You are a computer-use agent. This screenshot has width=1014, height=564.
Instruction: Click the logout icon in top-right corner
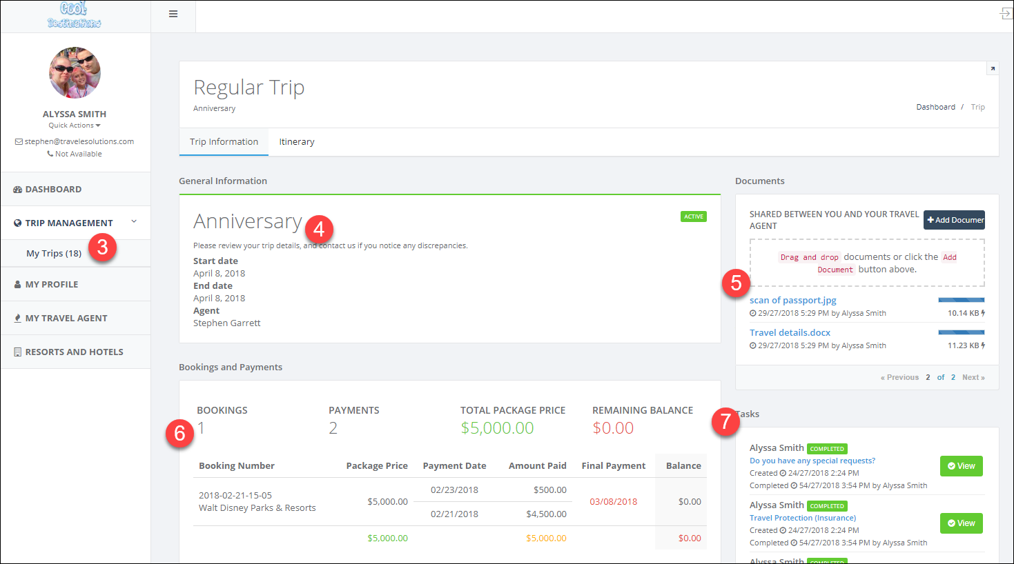[x=1006, y=14]
